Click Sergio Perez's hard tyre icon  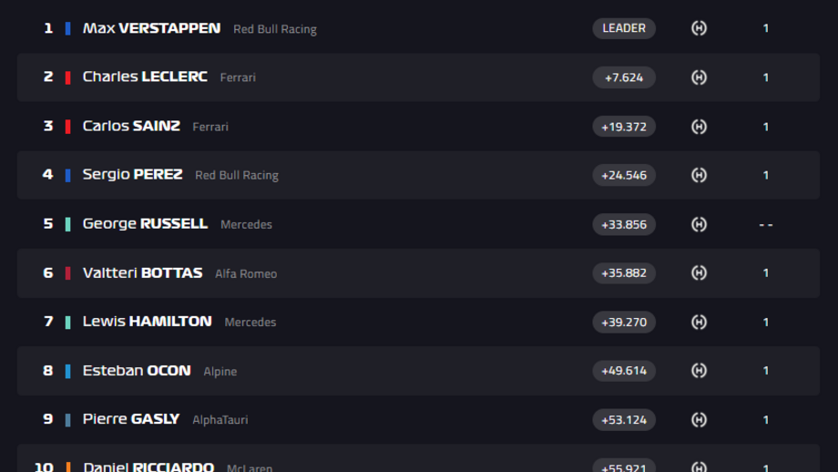(x=699, y=175)
